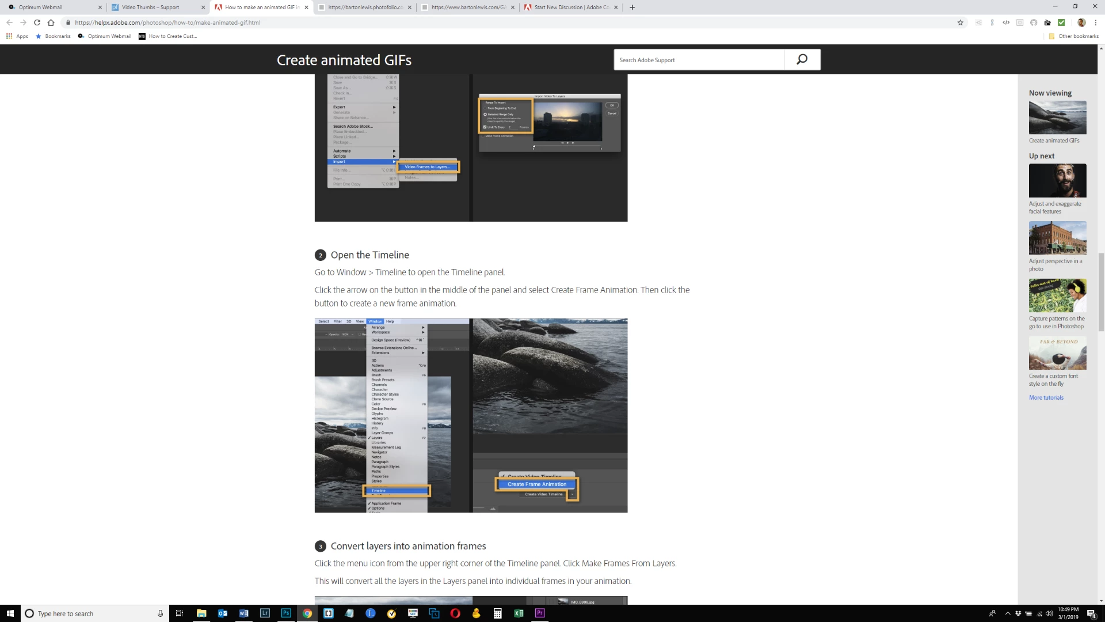Screen dimensions: 1105x622
Task: Open the Adjust and exaggerate facial features thumbnail
Action: pos(1057,180)
